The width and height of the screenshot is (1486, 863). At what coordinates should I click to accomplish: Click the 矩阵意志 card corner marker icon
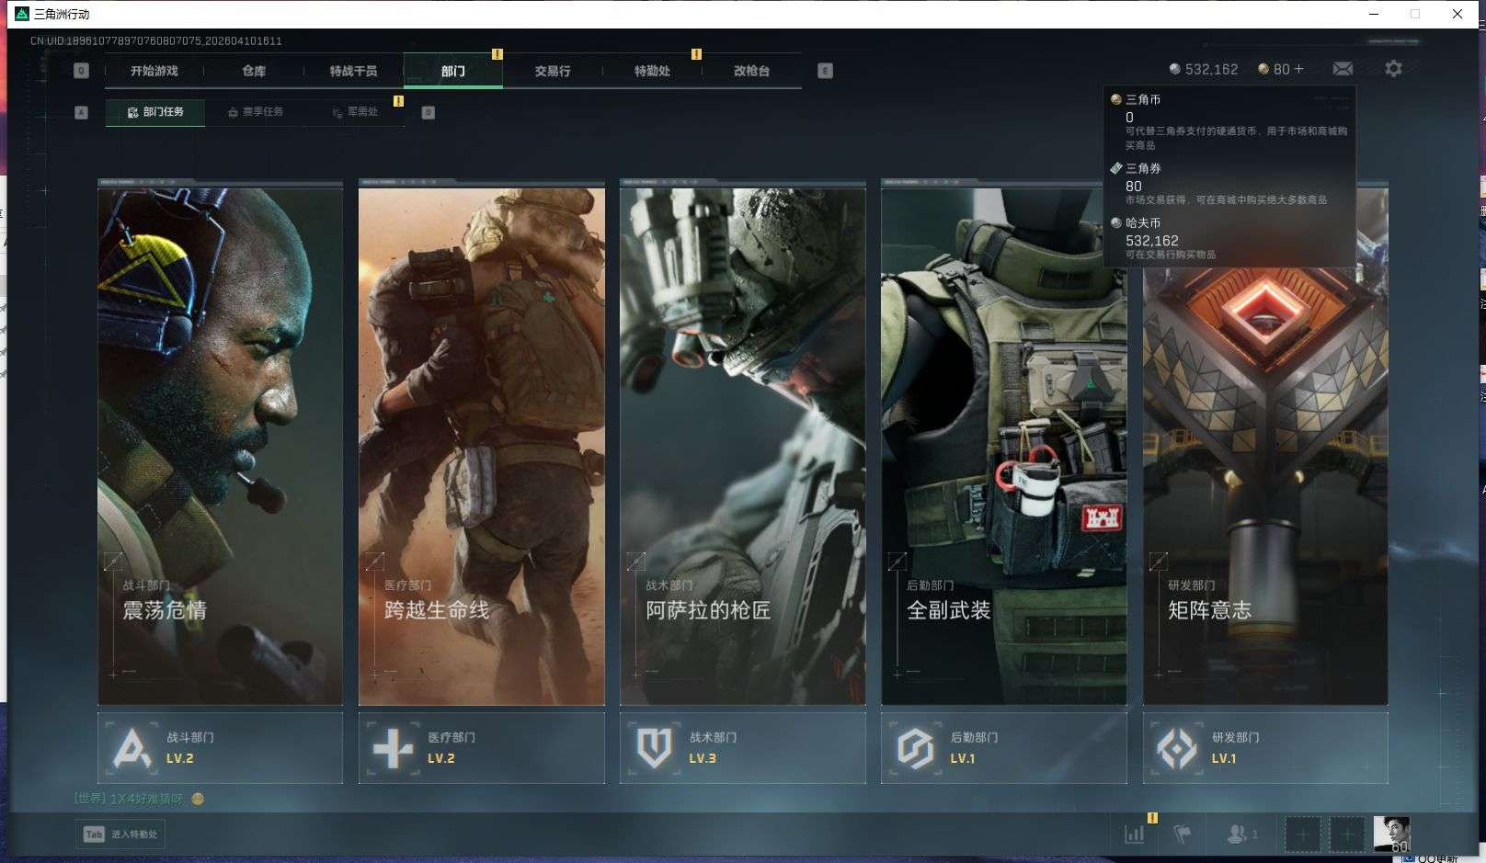tap(1159, 561)
